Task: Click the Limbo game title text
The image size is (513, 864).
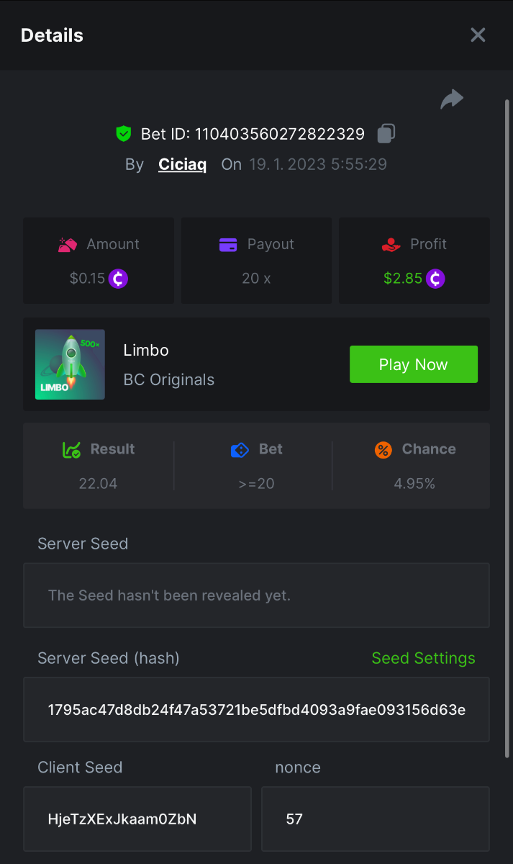Action: (x=146, y=351)
